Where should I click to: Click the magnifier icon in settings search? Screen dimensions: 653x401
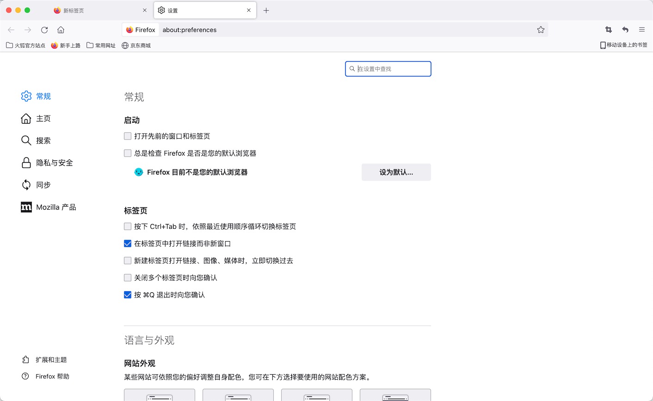coord(352,69)
